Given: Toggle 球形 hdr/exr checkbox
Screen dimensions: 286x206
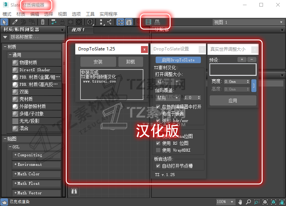Looking at the screenshot, I should (x=158, y=121).
